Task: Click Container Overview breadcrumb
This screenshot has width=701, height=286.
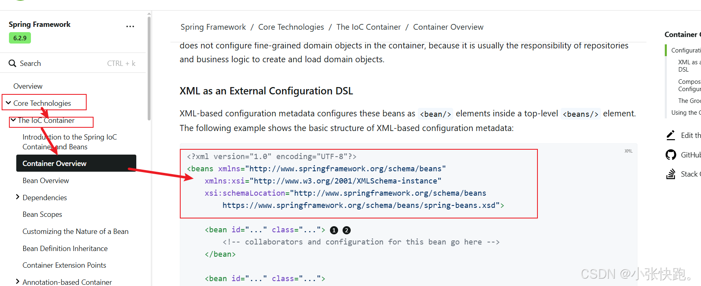Action: coord(448,27)
